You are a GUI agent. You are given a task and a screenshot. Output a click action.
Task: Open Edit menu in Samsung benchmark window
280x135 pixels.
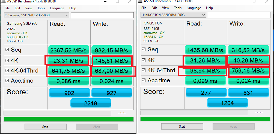(x=17, y=8)
